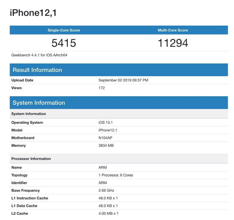Screen dimensions: 234x220
Task: Click the 11294 multi-core score value
Action: tap(173, 43)
